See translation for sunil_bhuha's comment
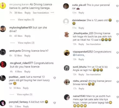This screenshot has width=119, height=108. click(93, 75)
